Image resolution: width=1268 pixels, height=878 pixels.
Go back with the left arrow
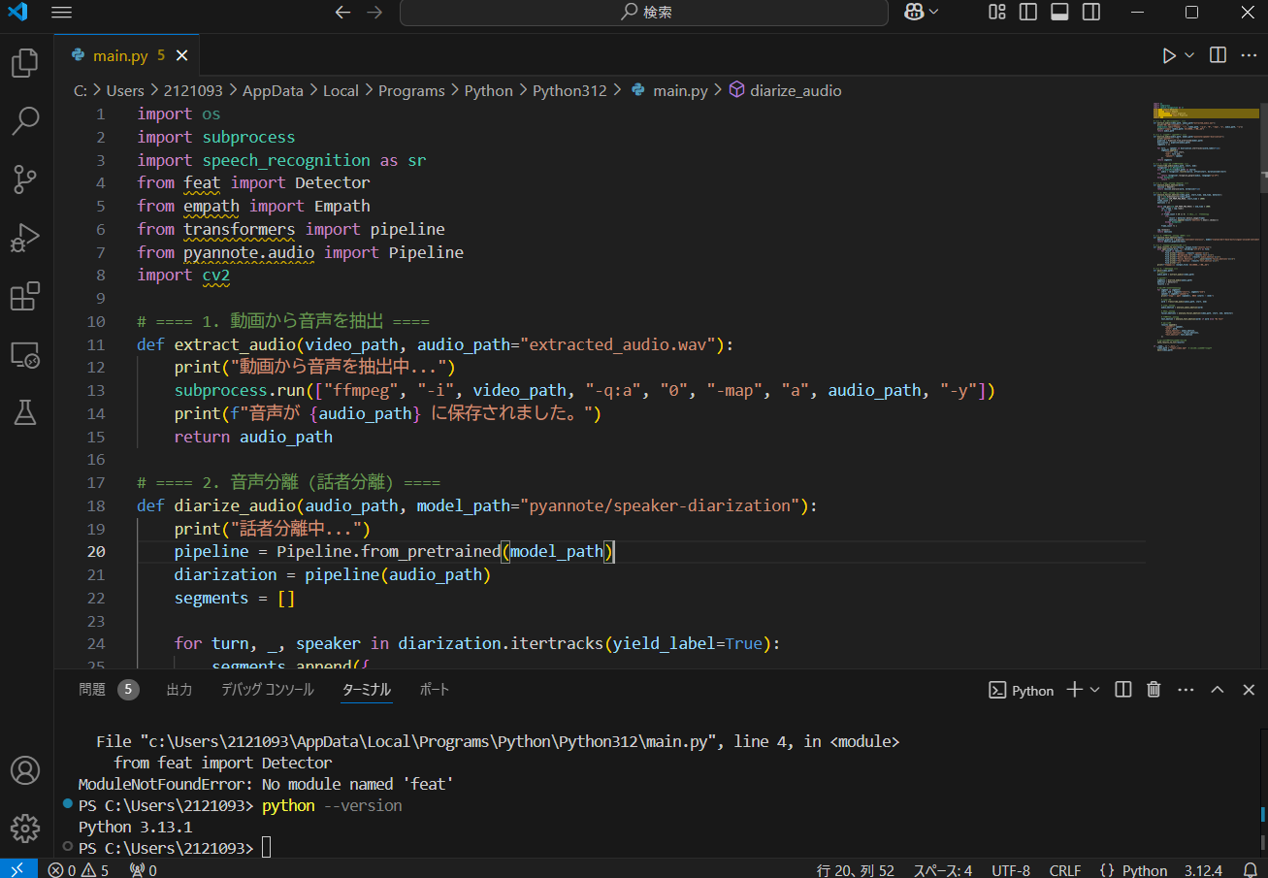341,13
